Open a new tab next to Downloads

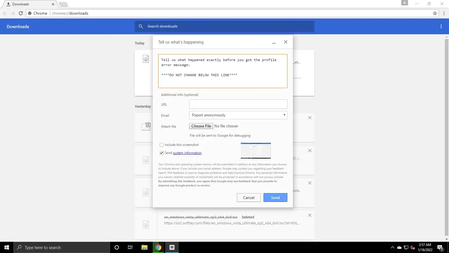pyautogui.click(x=63, y=4)
